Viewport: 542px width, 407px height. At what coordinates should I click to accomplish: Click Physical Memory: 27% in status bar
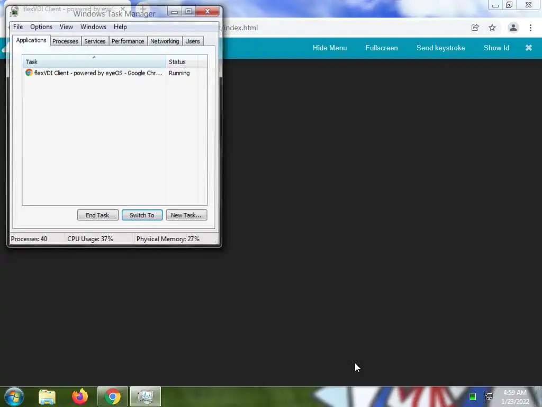click(x=168, y=239)
